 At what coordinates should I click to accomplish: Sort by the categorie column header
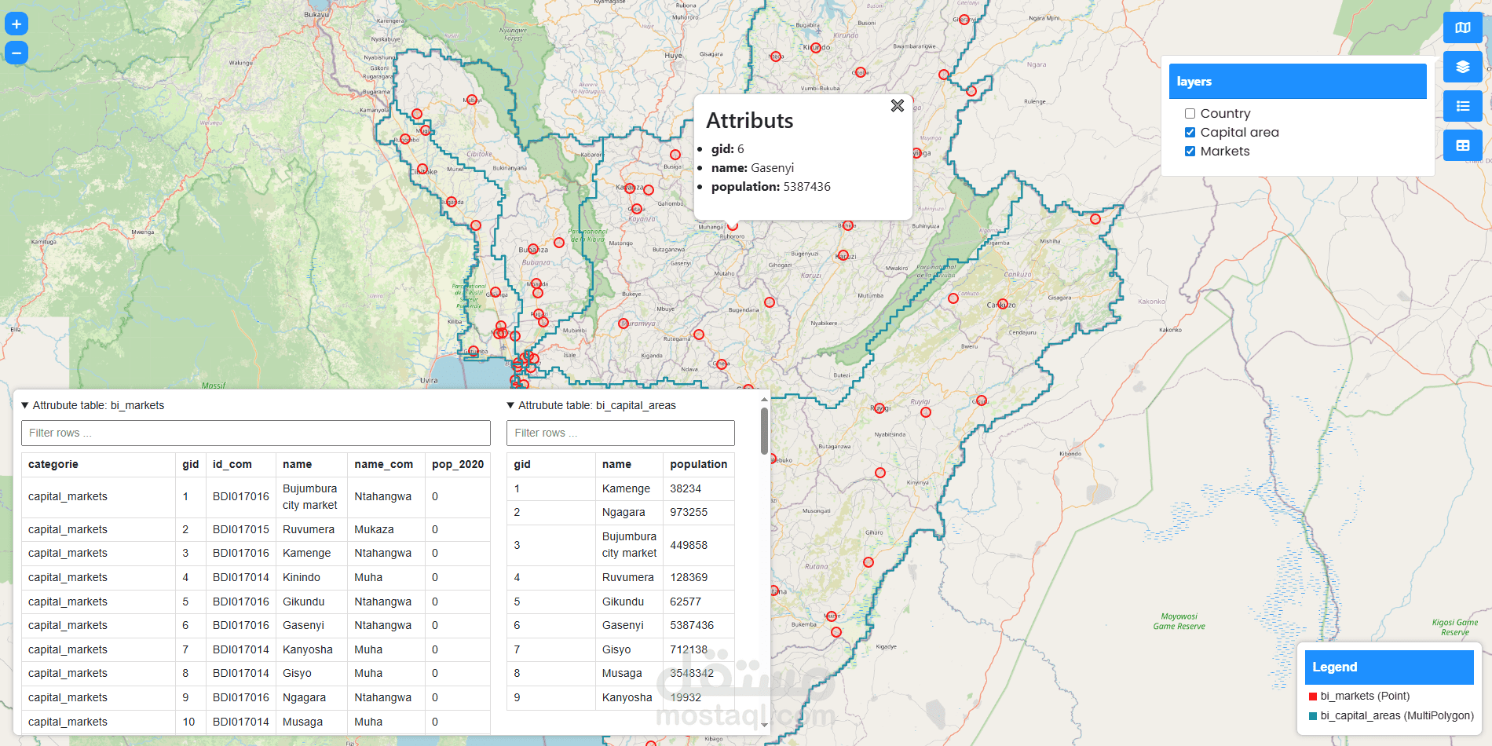98,464
